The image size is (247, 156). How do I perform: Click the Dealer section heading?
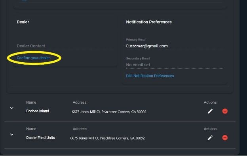(23, 22)
